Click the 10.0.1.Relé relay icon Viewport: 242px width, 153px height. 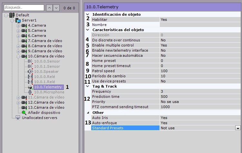coord(30,82)
